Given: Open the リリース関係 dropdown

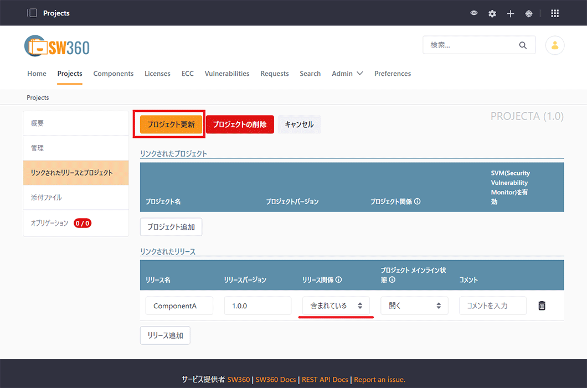Looking at the screenshot, I should click(x=336, y=306).
